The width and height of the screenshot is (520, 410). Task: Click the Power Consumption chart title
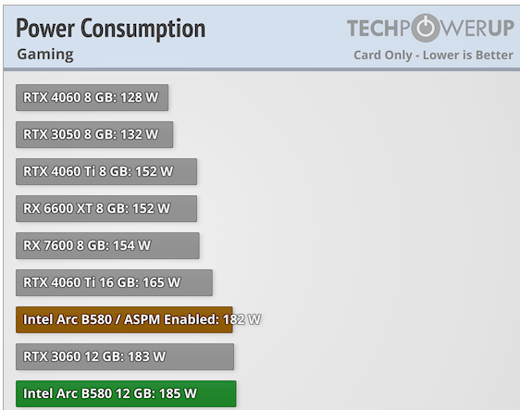coord(110,29)
